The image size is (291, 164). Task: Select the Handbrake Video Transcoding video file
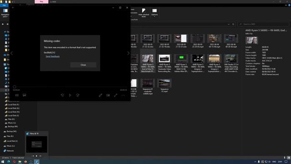coord(165,63)
